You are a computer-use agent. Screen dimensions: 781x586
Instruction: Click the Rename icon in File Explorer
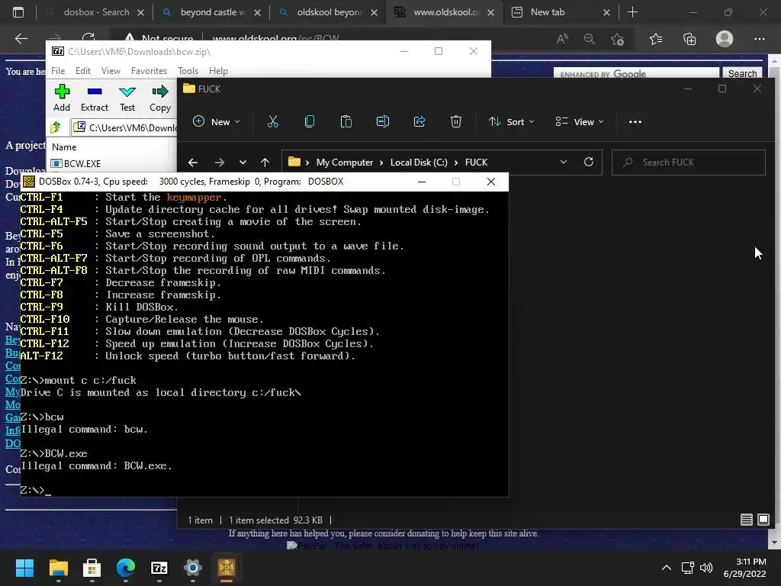(x=383, y=121)
